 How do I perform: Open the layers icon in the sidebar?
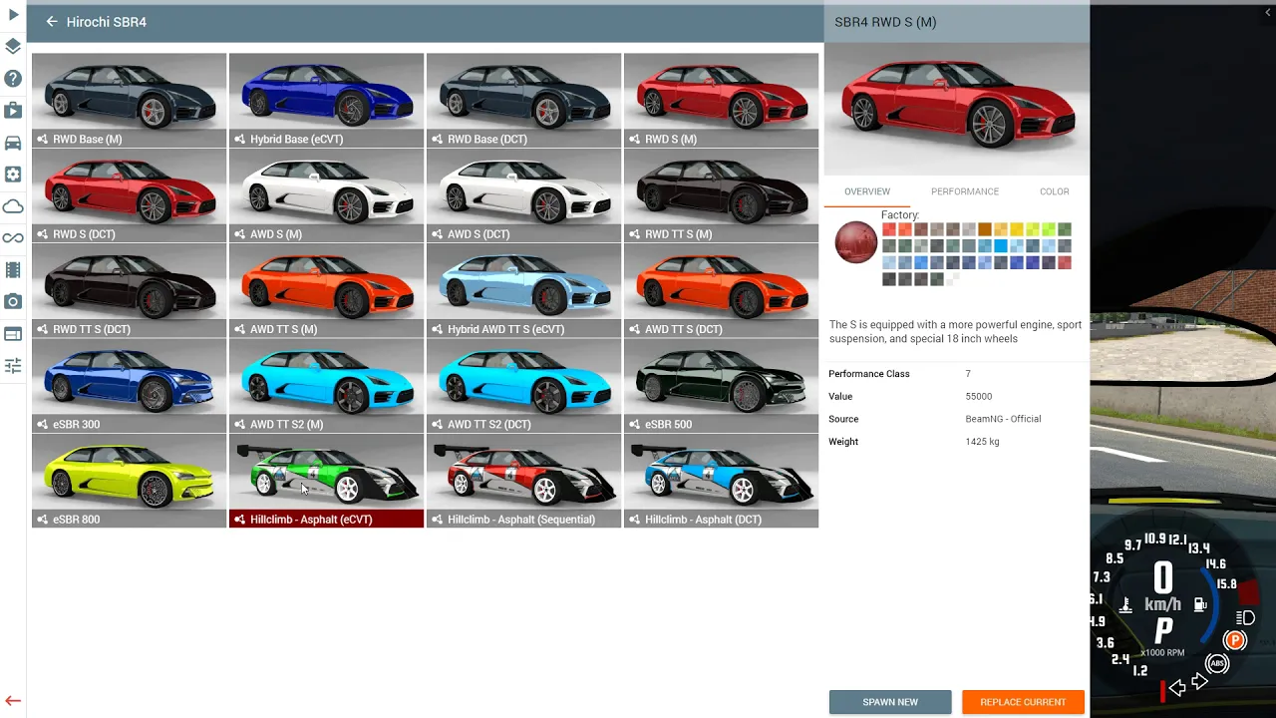[13, 46]
